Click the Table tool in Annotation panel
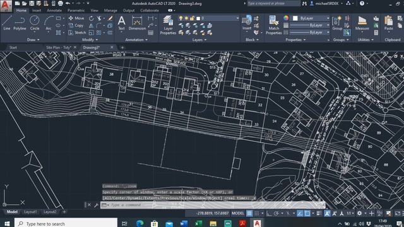 [x=150, y=33]
